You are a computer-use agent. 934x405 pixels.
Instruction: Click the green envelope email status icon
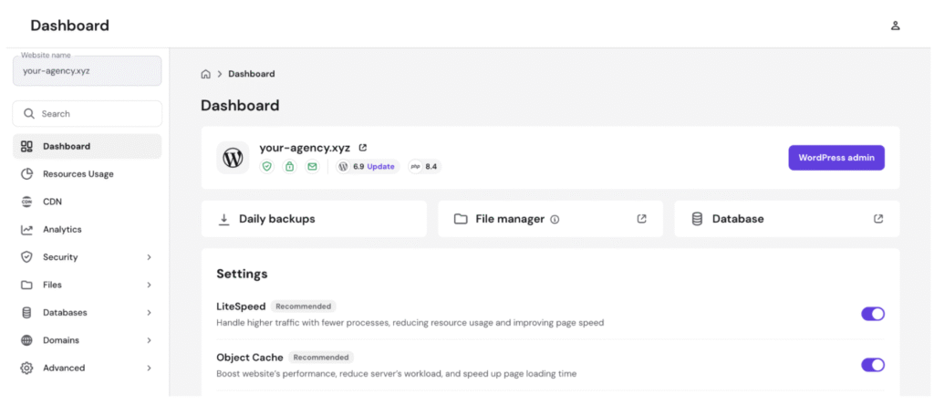[x=312, y=167]
